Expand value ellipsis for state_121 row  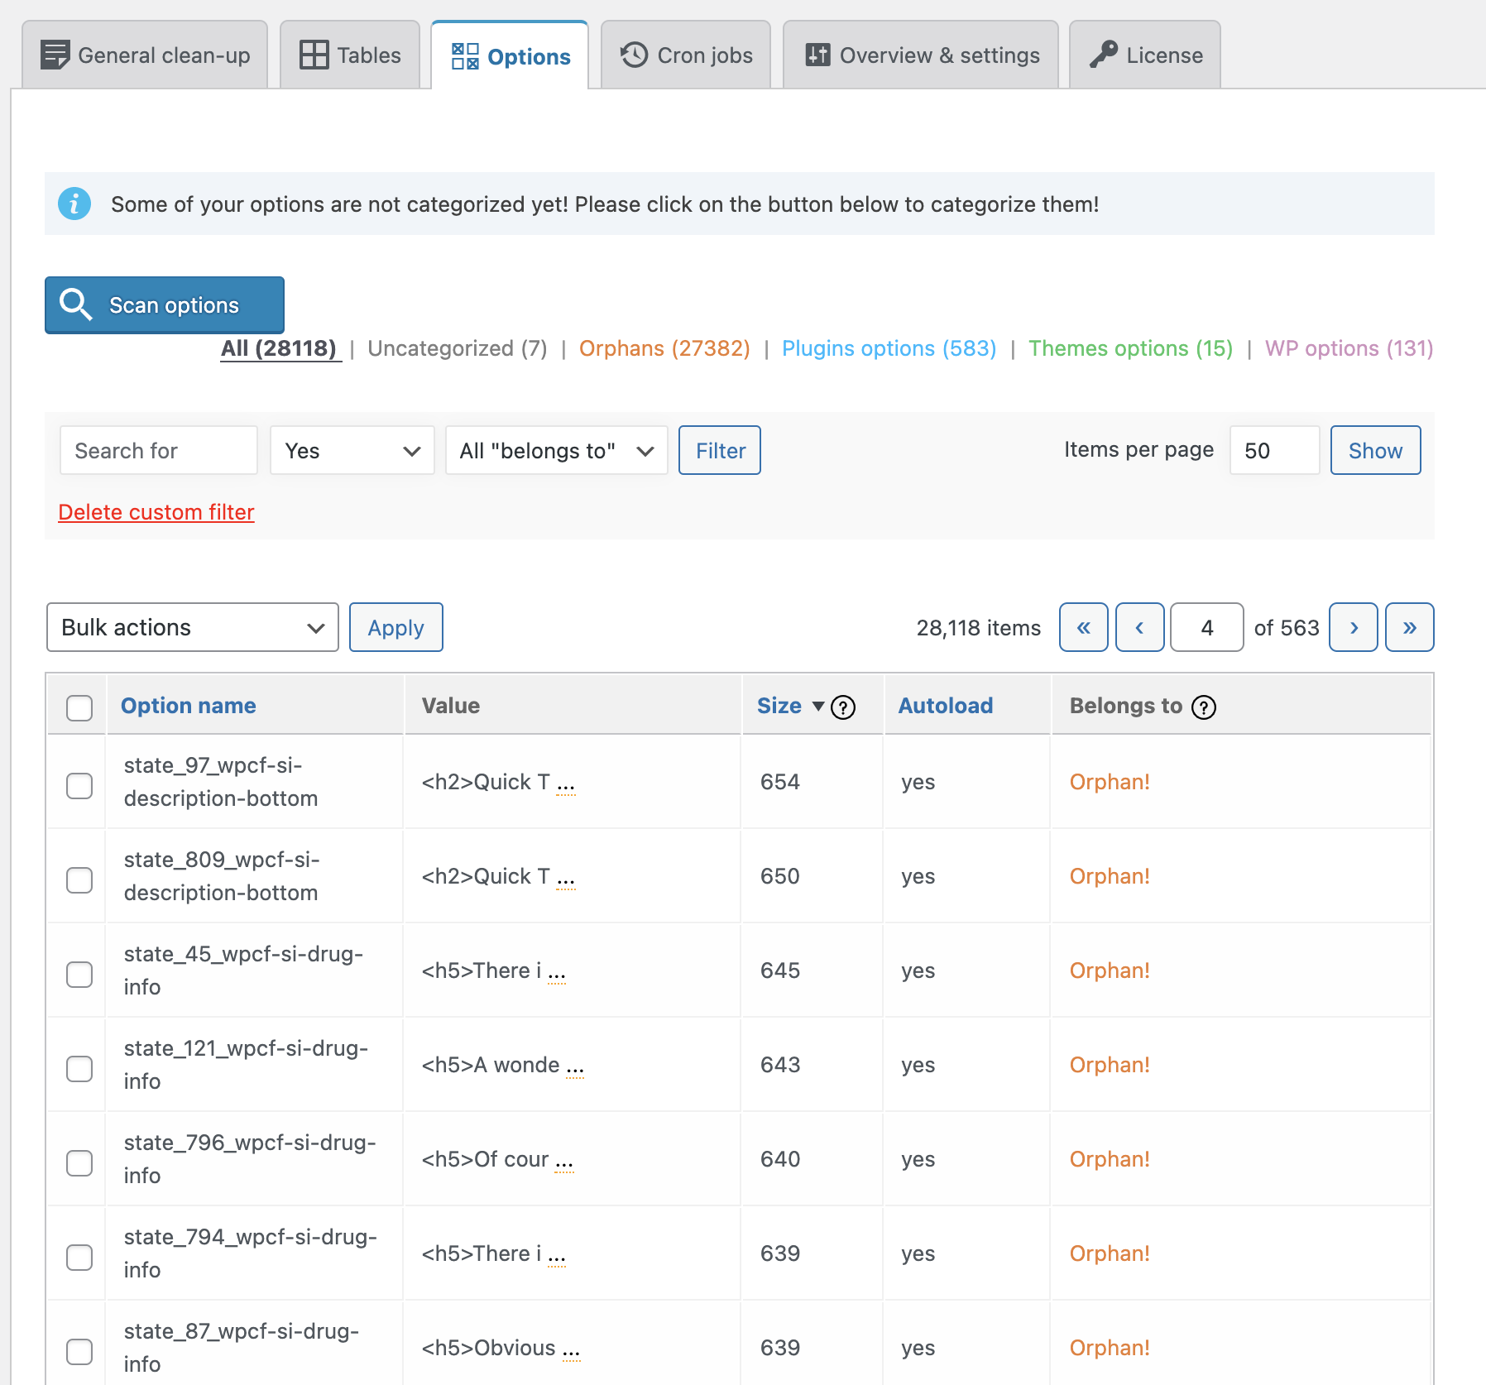click(x=575, y=1067)
